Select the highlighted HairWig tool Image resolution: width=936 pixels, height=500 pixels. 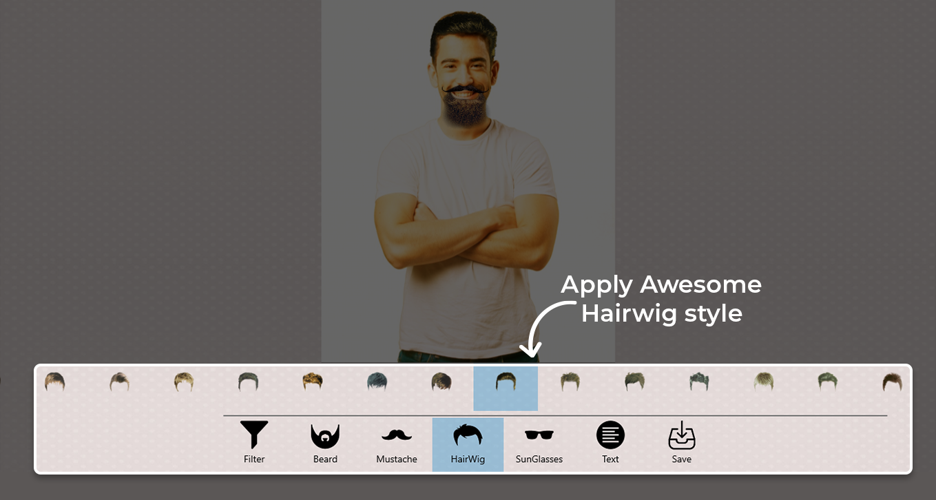[468, 444]
